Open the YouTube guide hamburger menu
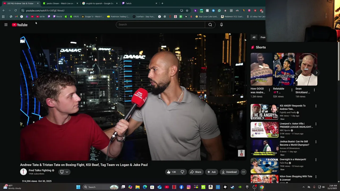The width and height of the screenshot is (340, 191). pos(6,25)
